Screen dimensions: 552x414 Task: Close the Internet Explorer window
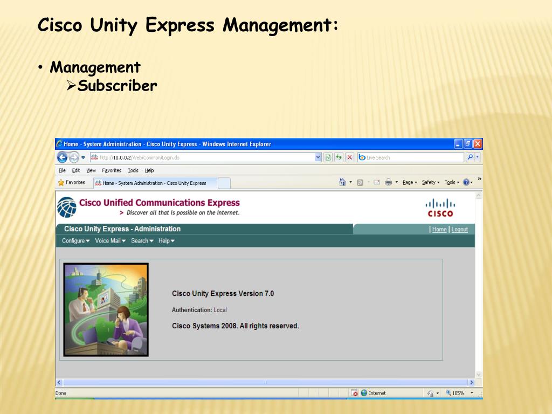point(478,143)
